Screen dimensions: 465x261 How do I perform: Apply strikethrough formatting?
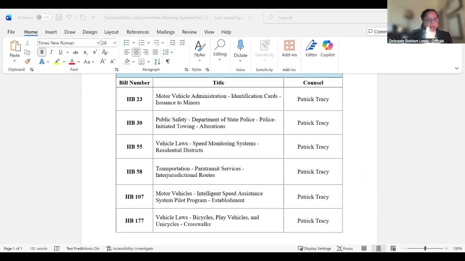pos(76,52)
